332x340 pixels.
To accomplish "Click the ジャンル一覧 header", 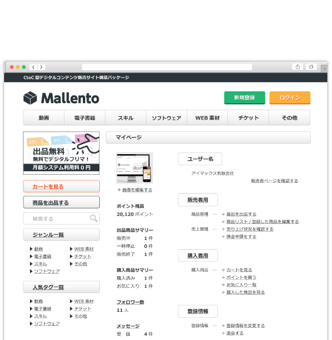I will tap(61, 234).
